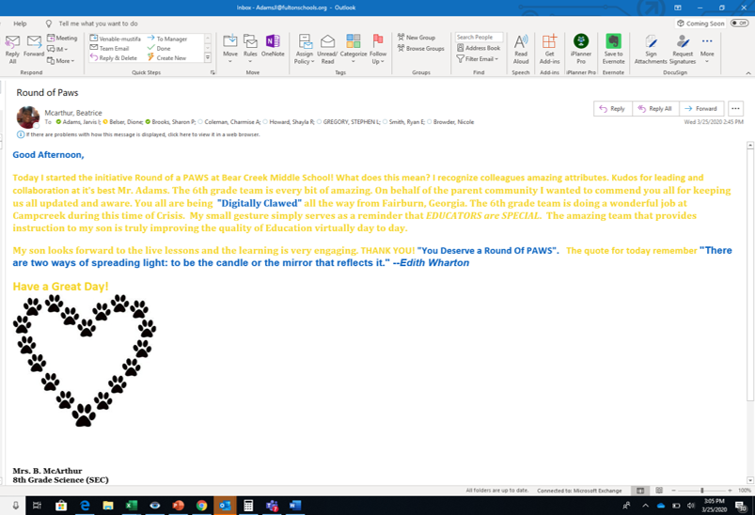Open the Address Book
Screen dimensions: 755x515
click(x=479, y=48)
